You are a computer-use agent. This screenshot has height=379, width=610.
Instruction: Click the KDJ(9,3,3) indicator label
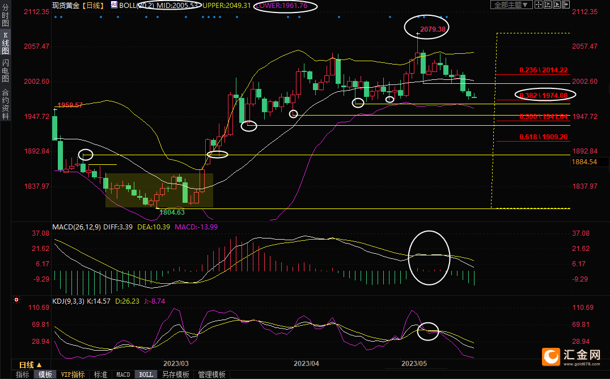tap(68, 301)
